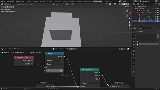Hide Plane.002 in viewport via eye icon
Image resolution: width=160 pixels, height=90 pixels.
[x=156, y=21]
